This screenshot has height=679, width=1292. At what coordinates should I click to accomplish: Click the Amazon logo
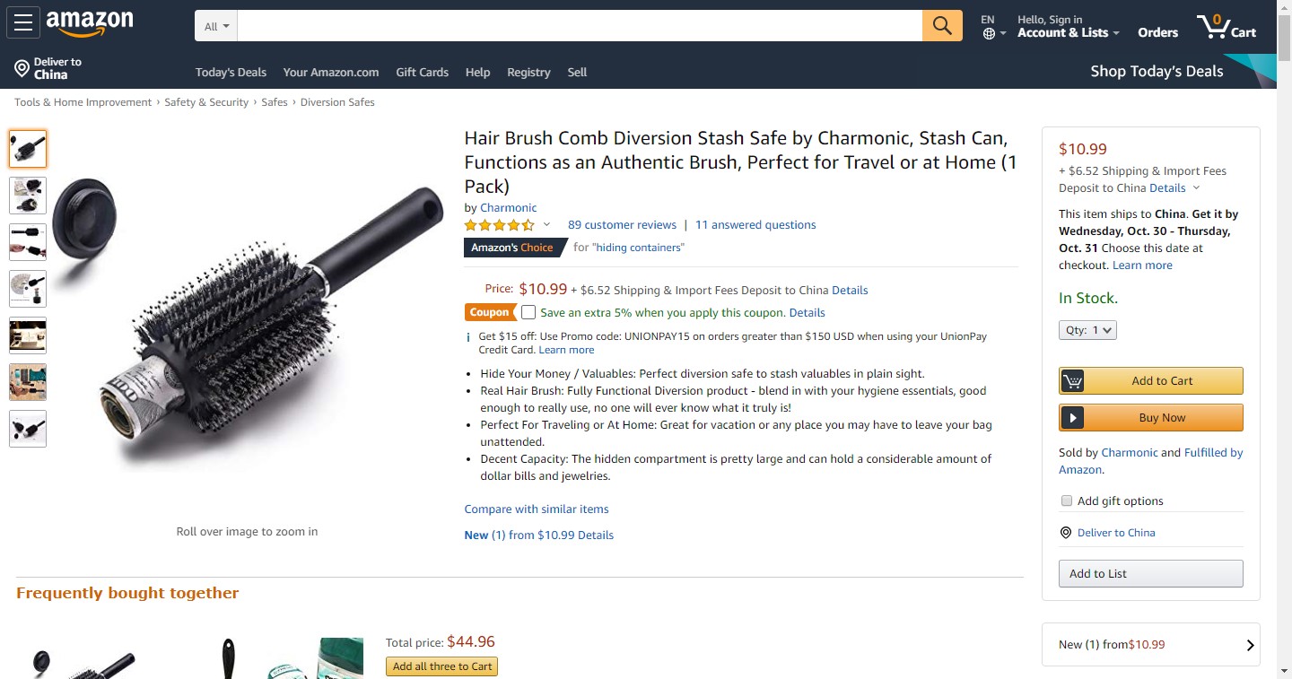click(x=90, y=23)
